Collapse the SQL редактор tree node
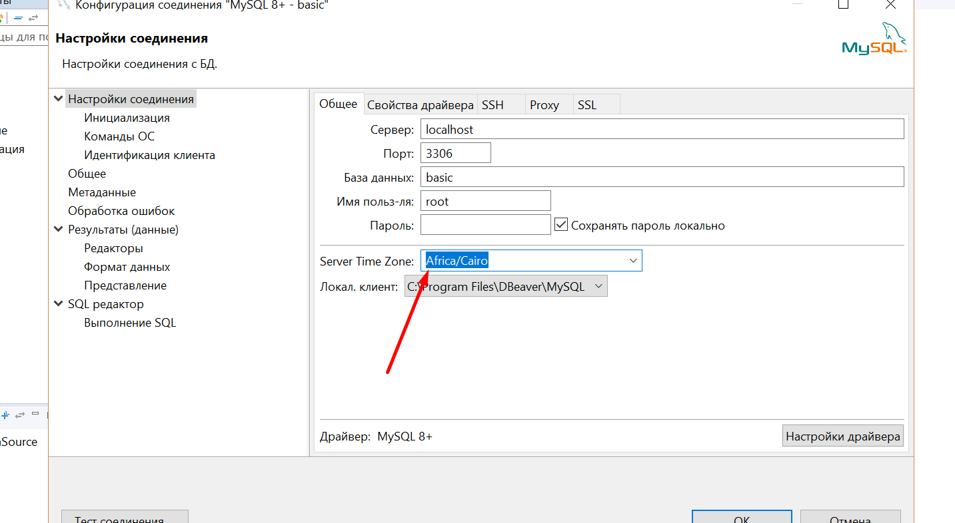Screen dimensions: 955x523 tap(59, 304)
